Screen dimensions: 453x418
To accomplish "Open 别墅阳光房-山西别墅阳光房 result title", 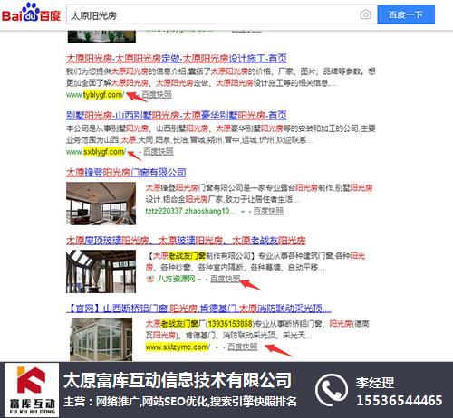I will [177, 115].
